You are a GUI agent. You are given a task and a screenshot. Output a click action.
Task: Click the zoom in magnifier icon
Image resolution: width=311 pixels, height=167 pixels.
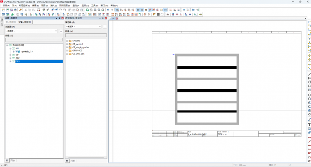95,10
